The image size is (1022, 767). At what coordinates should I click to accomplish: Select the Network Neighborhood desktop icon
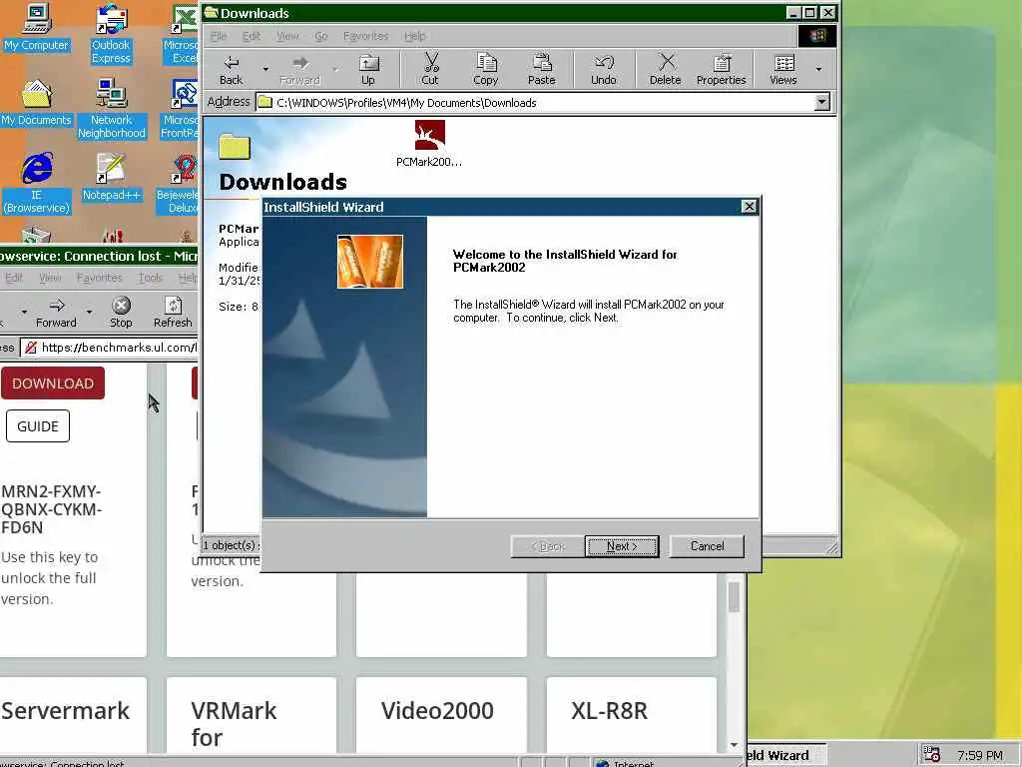click(112, 108)
